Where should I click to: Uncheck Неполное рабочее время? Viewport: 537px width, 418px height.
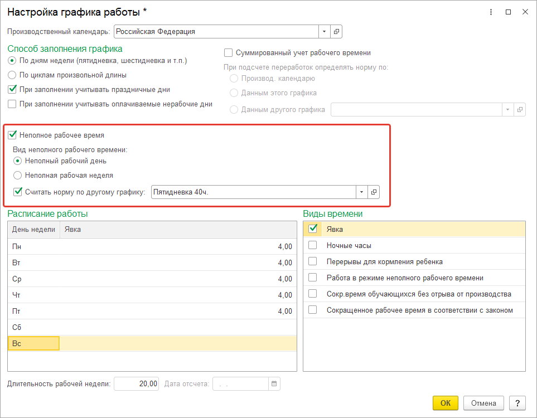[x=12, y=135]
